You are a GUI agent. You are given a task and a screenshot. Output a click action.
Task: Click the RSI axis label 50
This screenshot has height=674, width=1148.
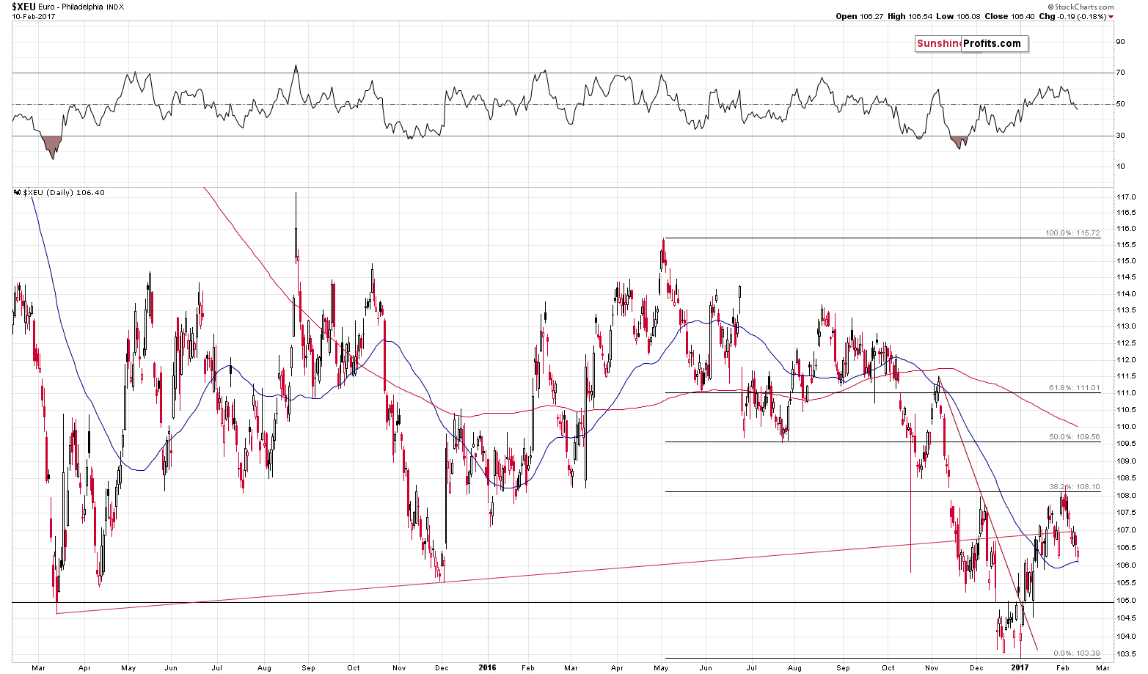click(1120, 104)
